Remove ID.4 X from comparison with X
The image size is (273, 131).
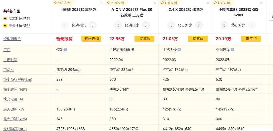[x=208, y=3]
